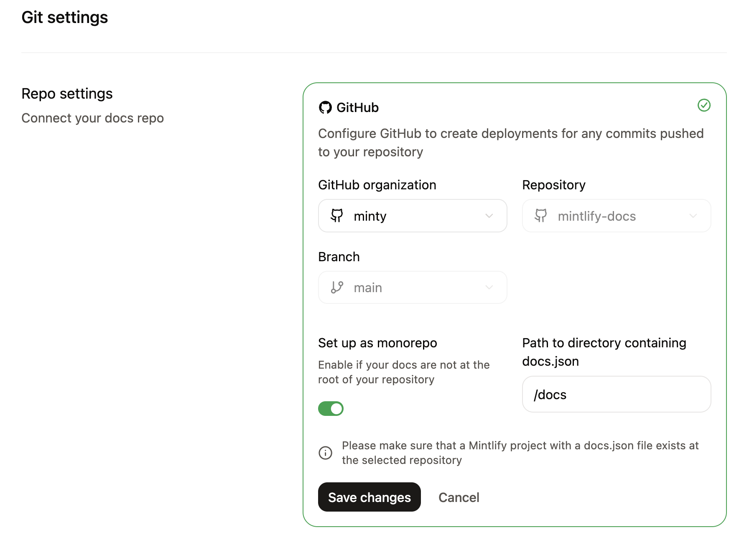Click the info circle icon near the note
This screenshot has width=739, height=535.
[x=326, y=453]
